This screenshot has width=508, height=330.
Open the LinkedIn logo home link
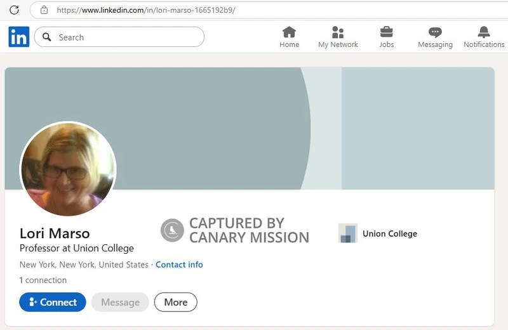coord(19,37)
